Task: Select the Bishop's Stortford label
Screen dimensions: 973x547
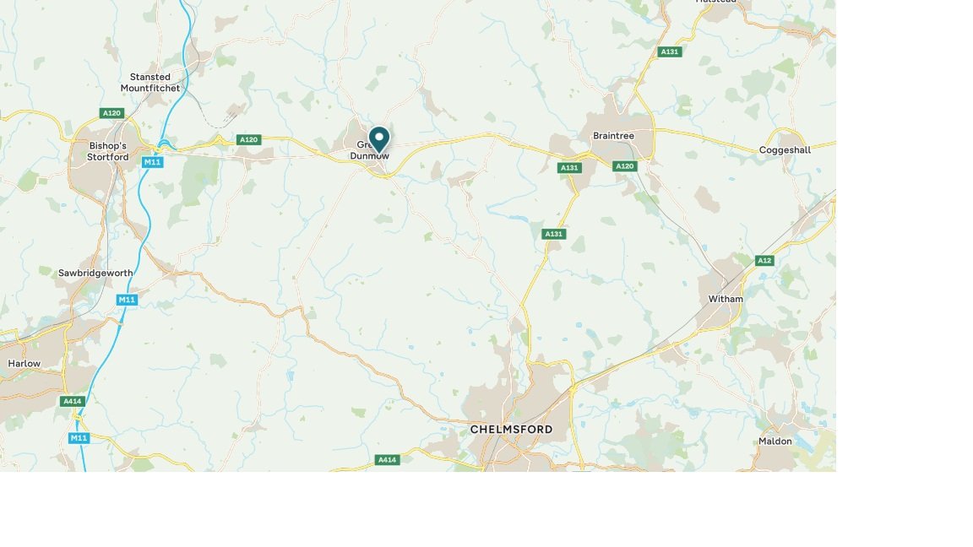Action: click(x=108, y=151)
